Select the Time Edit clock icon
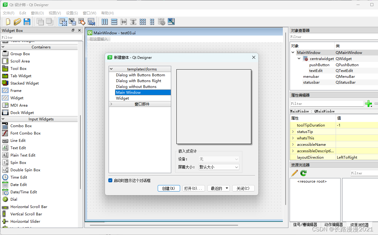This screenshot has height=235, width=378. click(5, 177)
